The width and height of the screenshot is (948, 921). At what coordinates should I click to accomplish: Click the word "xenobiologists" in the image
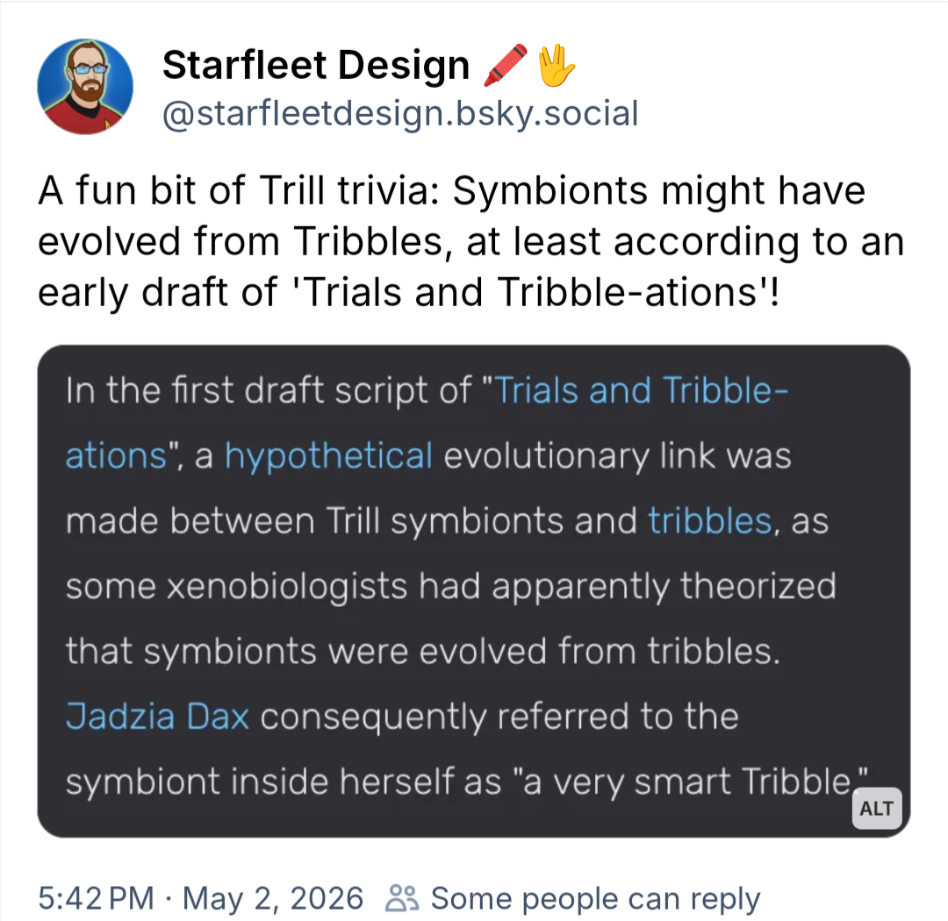click(x=286, y=588)
